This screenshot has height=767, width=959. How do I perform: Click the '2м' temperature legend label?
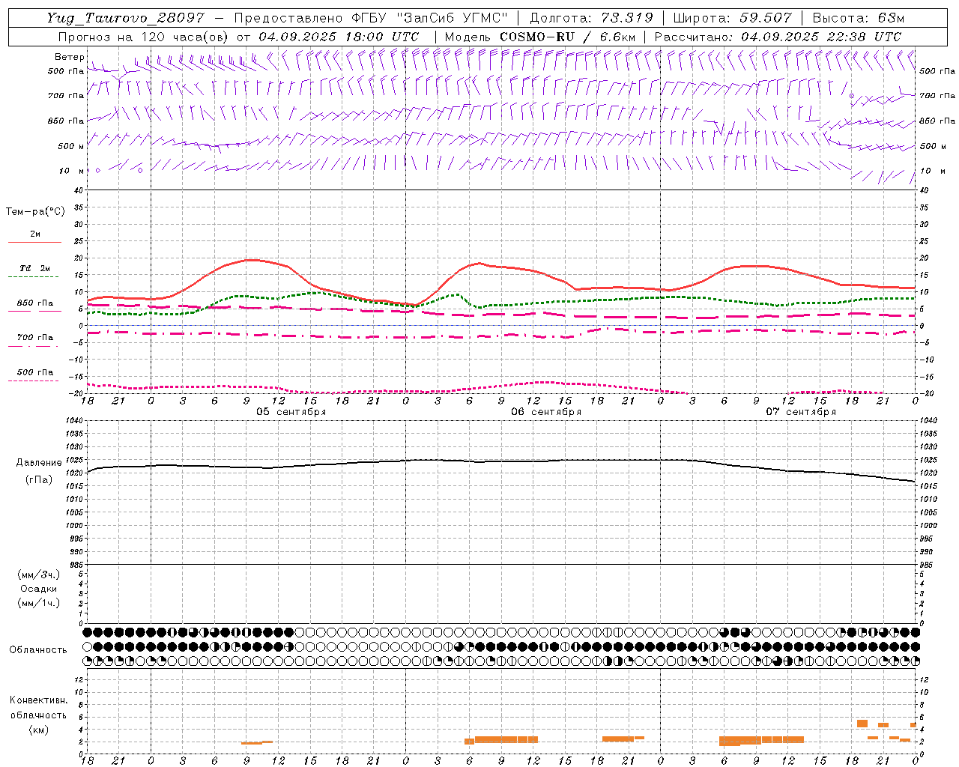[35, 234]
